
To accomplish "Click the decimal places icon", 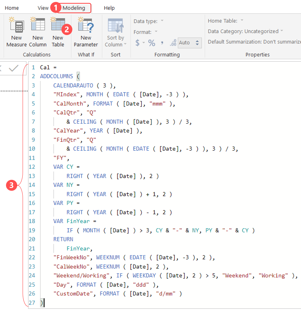I will tap(173, 43).
